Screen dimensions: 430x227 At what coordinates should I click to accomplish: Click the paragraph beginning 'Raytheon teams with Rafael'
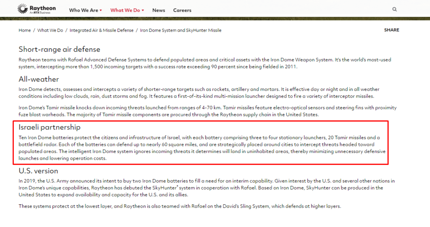205,63
